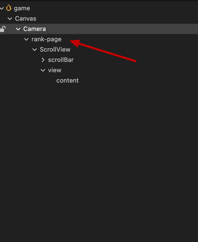Select the game scene label

22,8
